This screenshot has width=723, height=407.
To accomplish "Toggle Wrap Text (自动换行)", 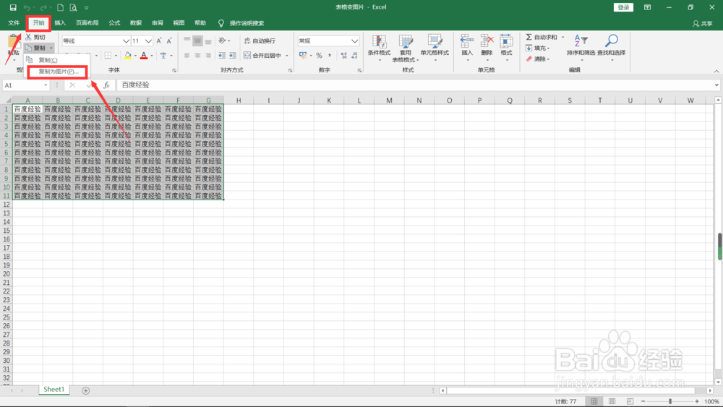I will 260,40.
